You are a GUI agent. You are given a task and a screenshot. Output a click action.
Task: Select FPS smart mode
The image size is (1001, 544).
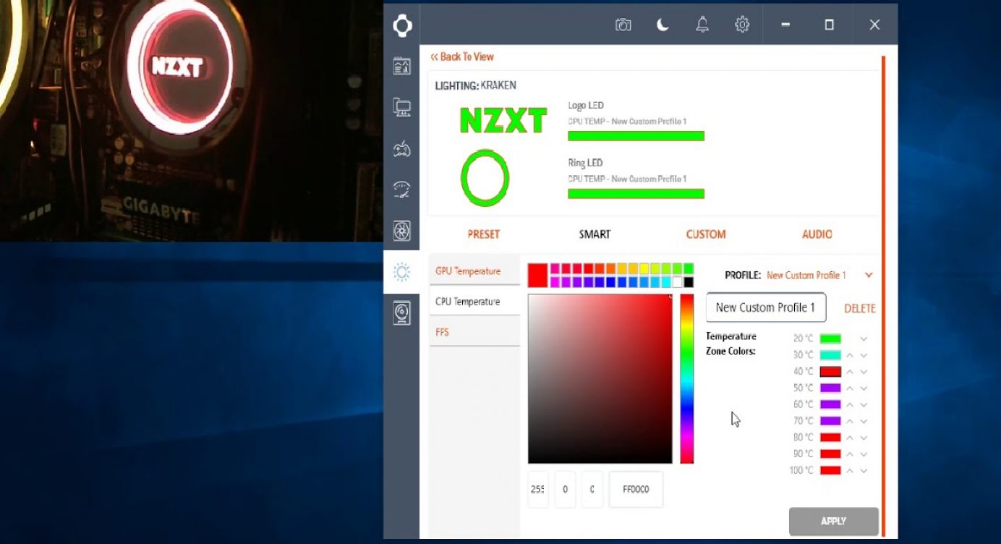point(474,332)
